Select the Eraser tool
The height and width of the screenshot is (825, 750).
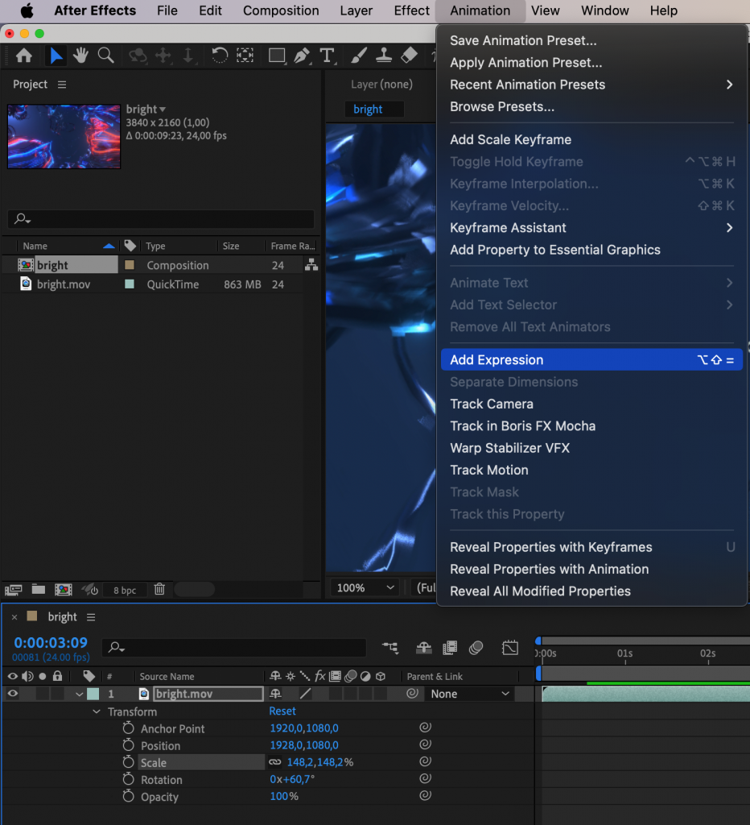click(x=408, y=56)
